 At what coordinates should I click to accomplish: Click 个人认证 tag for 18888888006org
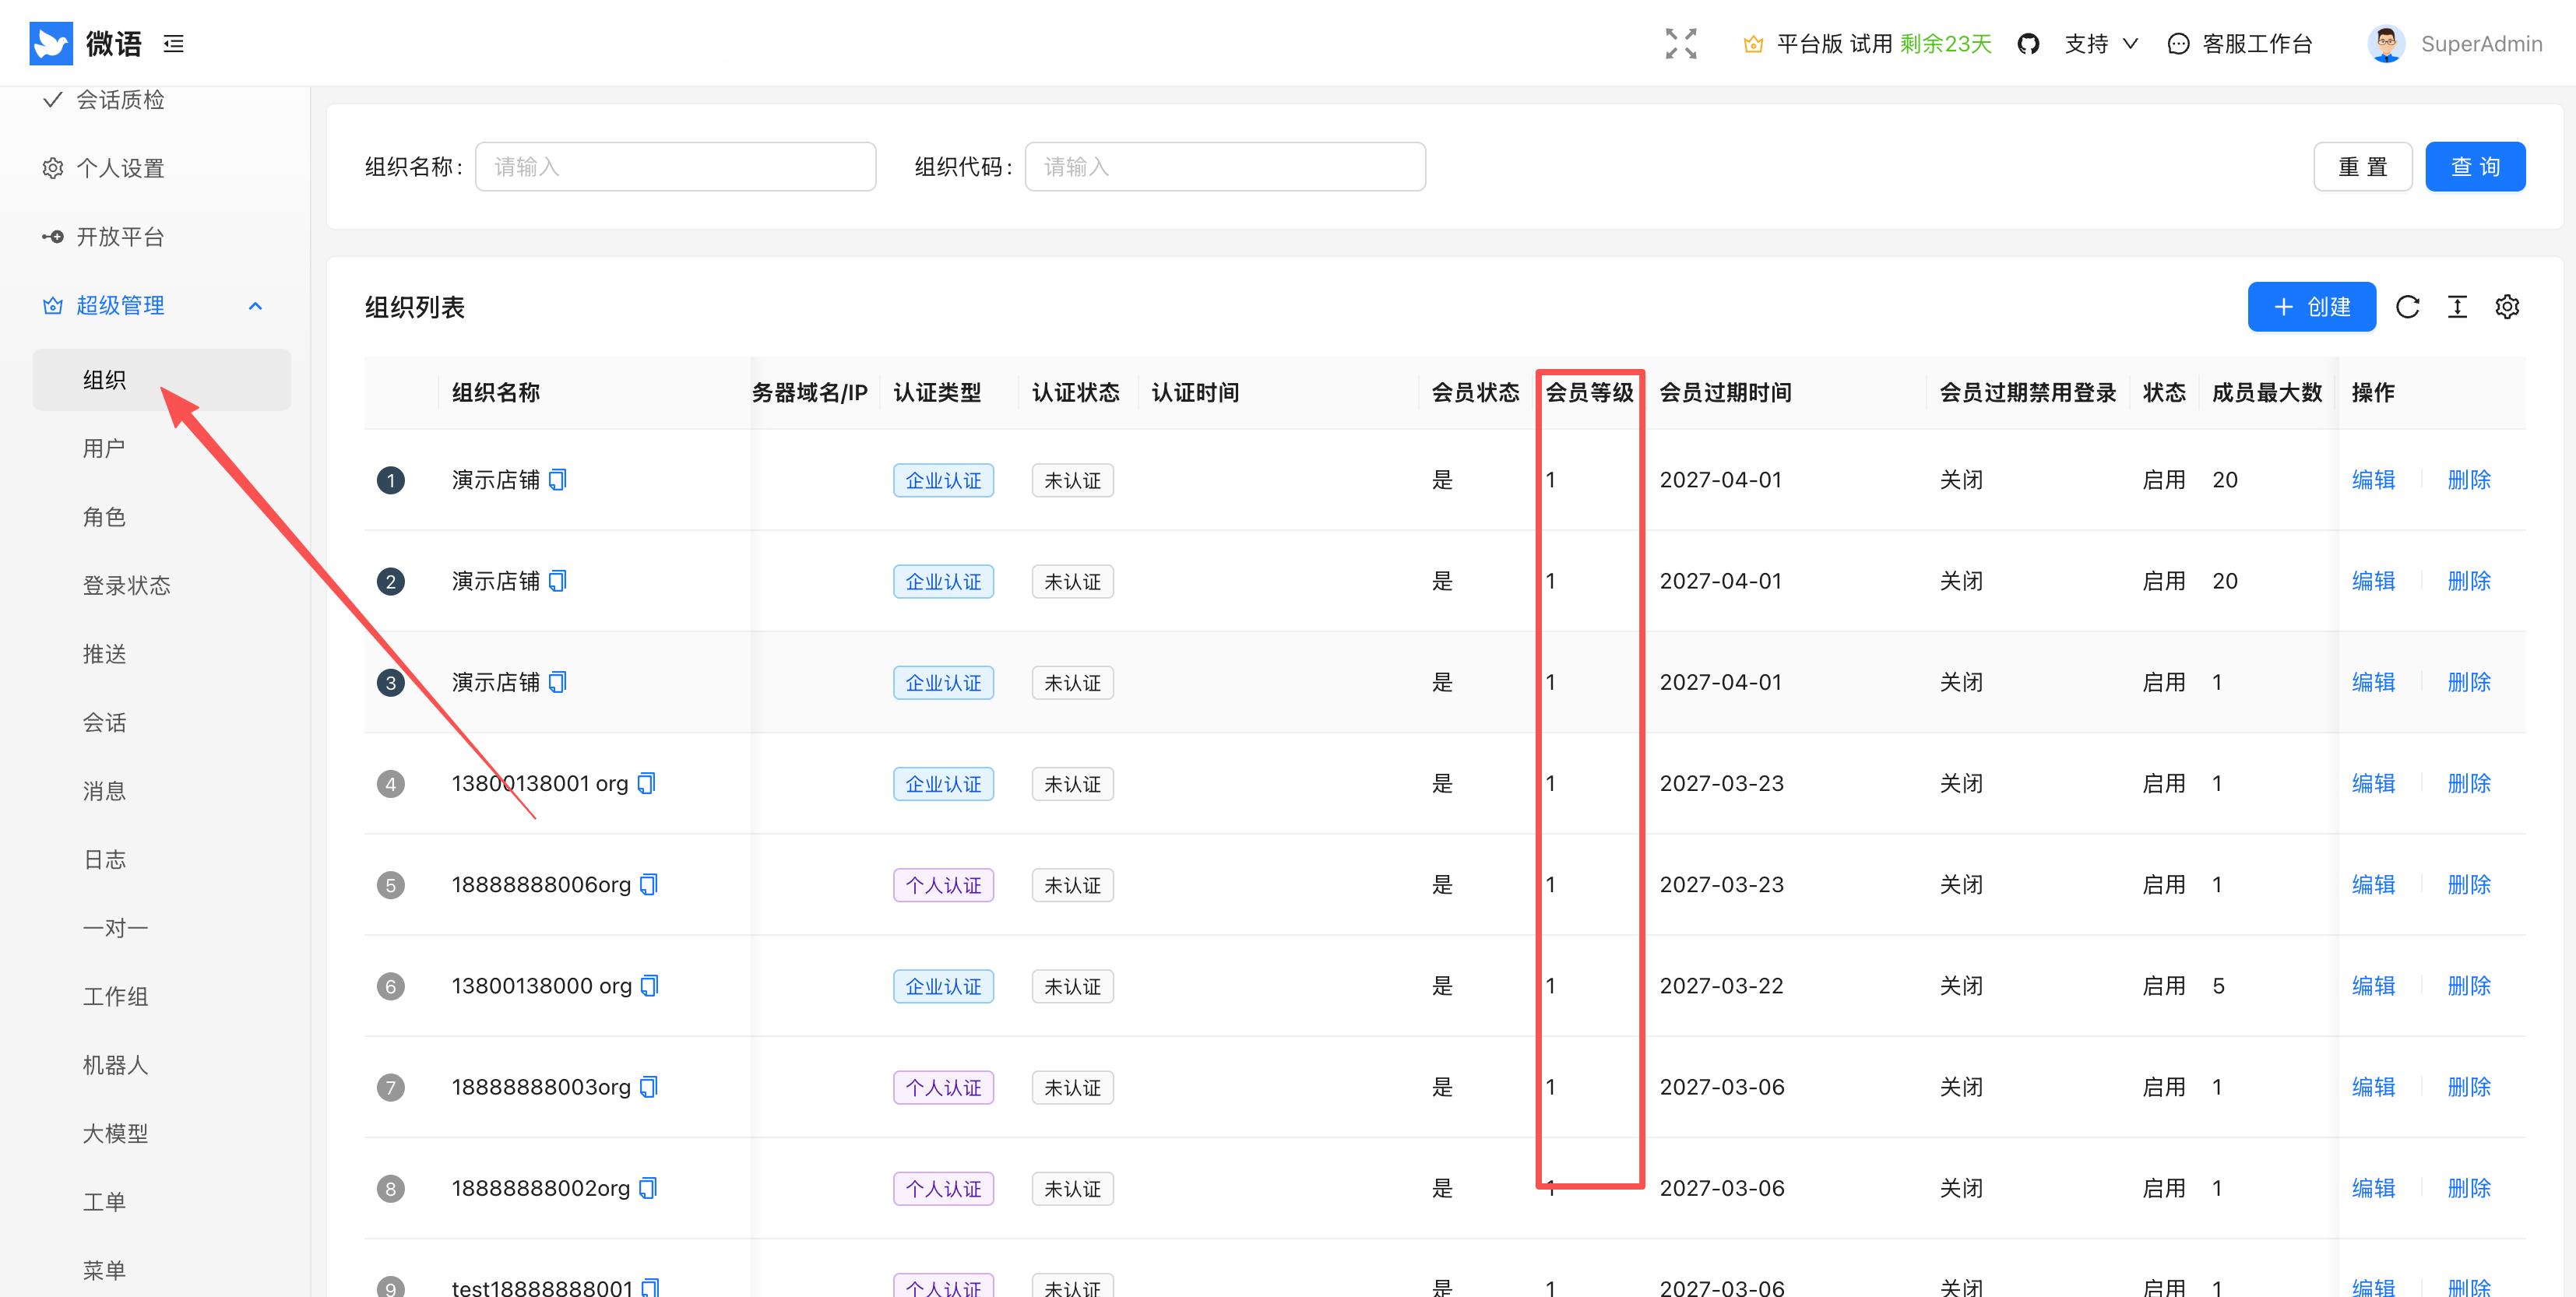(943, 885)
